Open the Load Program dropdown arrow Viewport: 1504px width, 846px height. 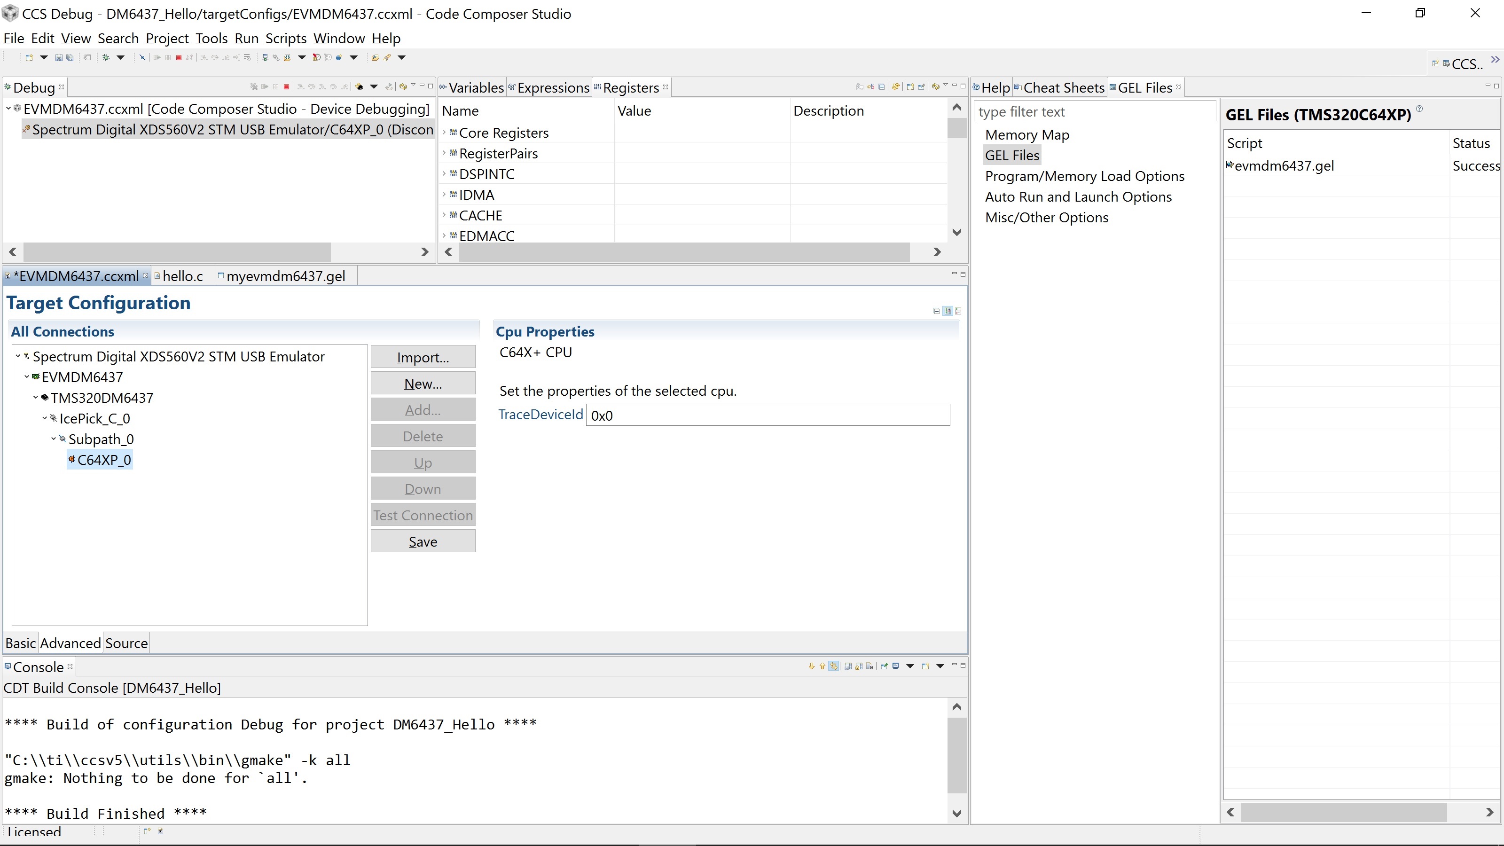[302, 57]
